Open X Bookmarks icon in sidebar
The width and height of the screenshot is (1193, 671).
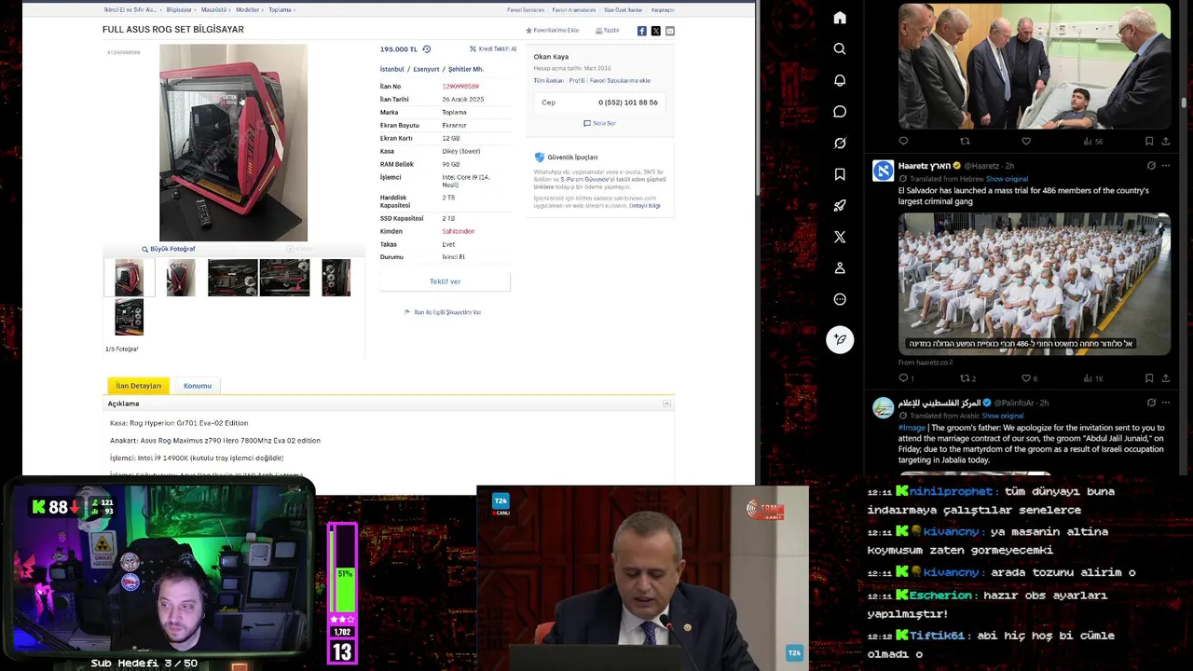(840, 174)
